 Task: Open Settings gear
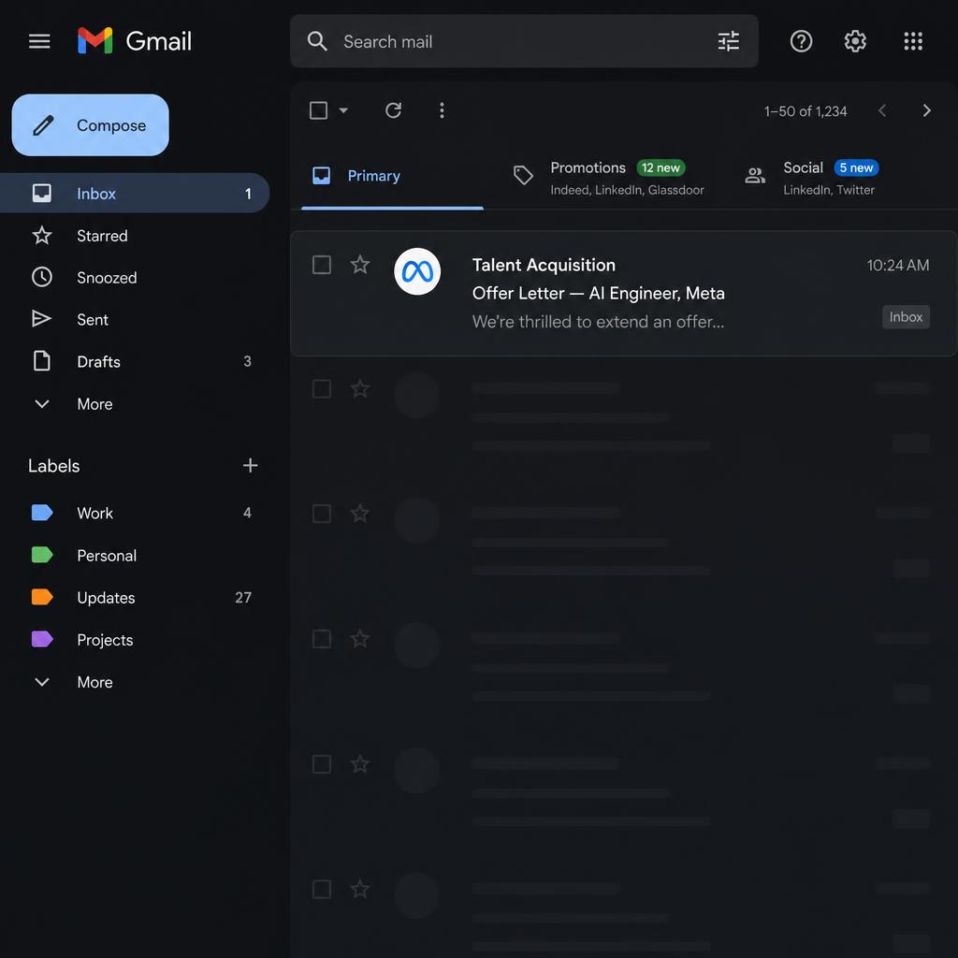click(855, 41)
